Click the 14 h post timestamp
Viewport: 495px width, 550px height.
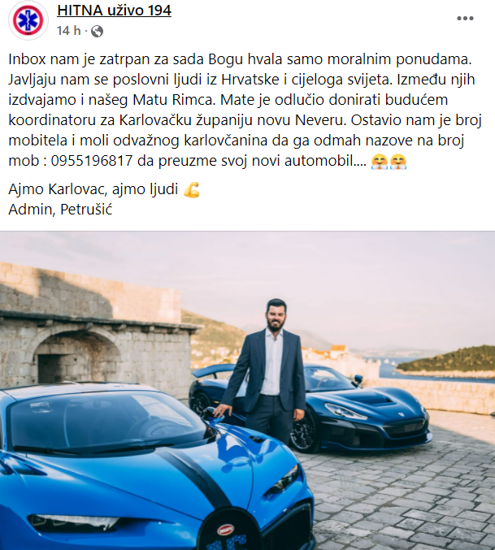[69, 31]
